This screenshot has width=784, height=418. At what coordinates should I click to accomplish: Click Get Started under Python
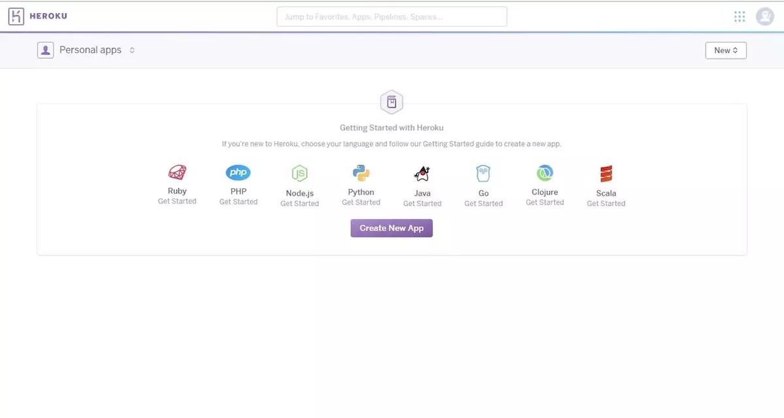tap(361, 203)
